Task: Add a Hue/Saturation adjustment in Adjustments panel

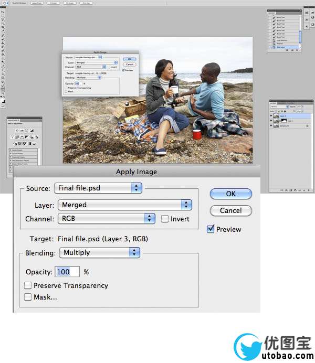Action: 17,137
